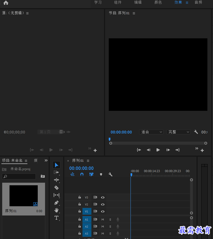Choose the Hand tool
This screenshot has height=239, width=213.
(56, 210)
